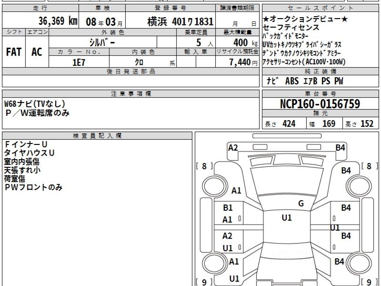This screenshot has width=381, height=286.
Task: Select the 5人 seating capacity value
Action: point(204,42)
